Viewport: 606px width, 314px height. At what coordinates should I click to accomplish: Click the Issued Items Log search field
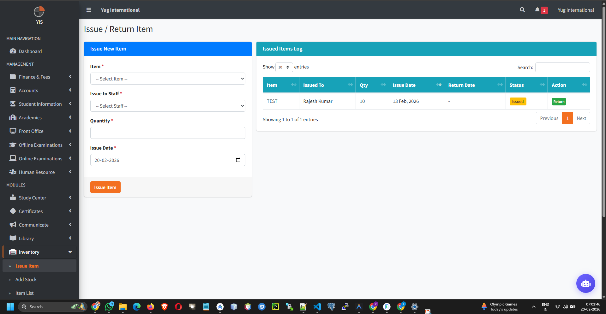(562, 67)
